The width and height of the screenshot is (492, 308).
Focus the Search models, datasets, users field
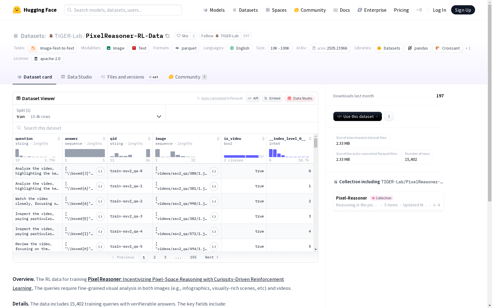click(x=123, y=10)
